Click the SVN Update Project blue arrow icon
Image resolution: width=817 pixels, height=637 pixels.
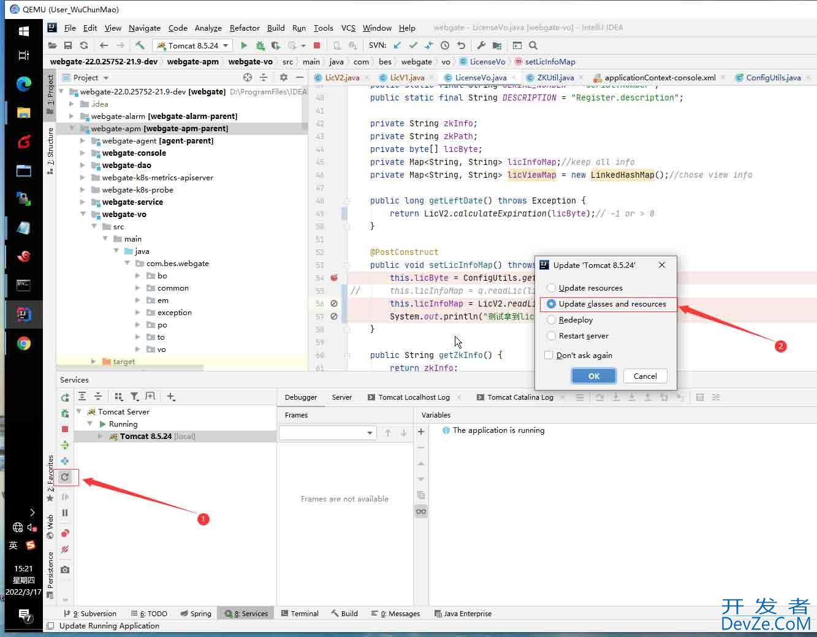coord(398,45)
